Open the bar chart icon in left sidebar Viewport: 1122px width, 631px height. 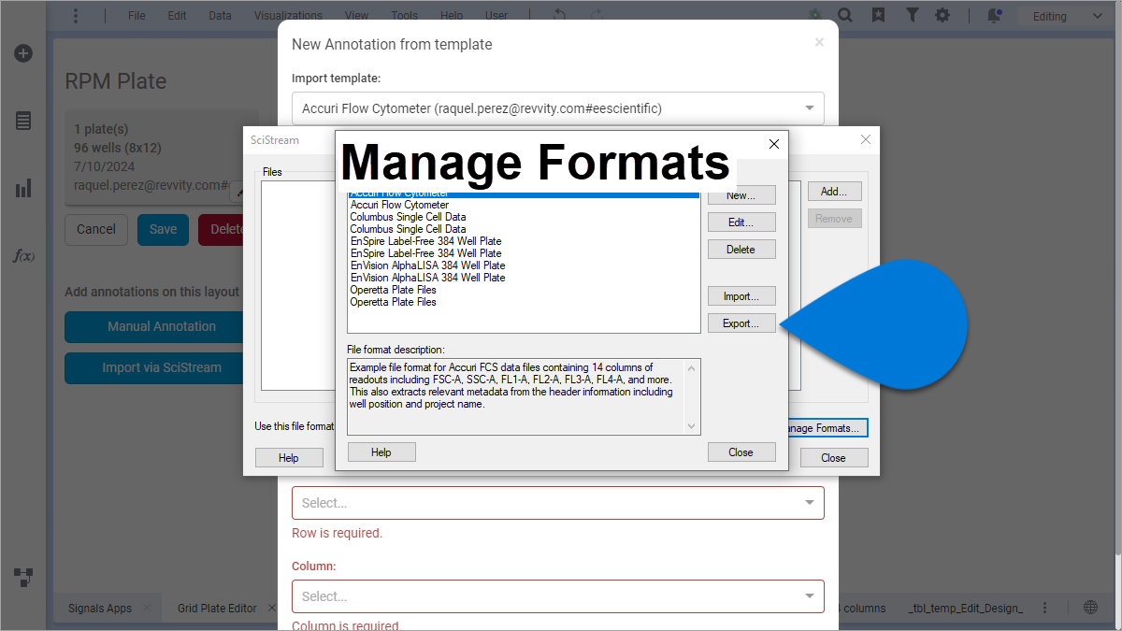[x=23, y=189]
